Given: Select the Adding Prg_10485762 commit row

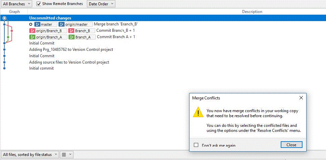Looking at the screenshot, I should [x=163, y=50].
